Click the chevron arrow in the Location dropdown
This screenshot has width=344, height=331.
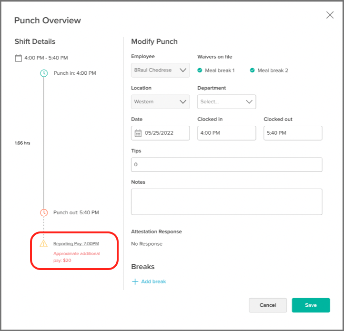183,102
